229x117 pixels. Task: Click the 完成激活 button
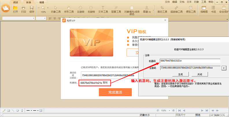click(x=115, y=92)
